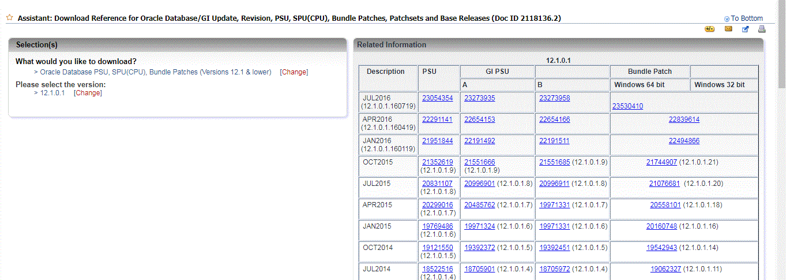The width and height of the screenshot is (786, 280).
Task: Open JUL2014 bundle patch 19062327
Action: pyautogui.click(x=666, y=269)
